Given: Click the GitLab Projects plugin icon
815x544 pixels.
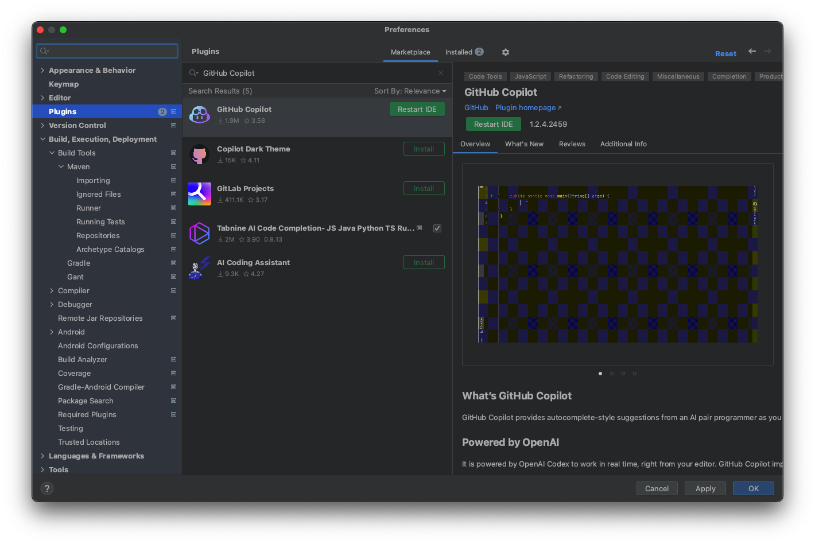Looking at the screenshot, I should [200, 194].
